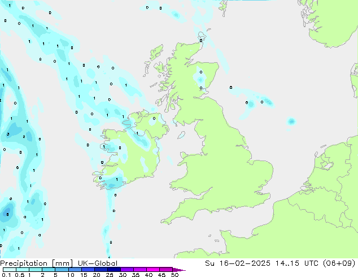Click the '3' precipitation value on the map
This screenshot has height=277, width=358.
pos(8,134)
